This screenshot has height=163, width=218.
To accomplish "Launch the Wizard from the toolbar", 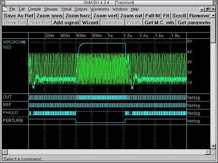I will 90,22.
